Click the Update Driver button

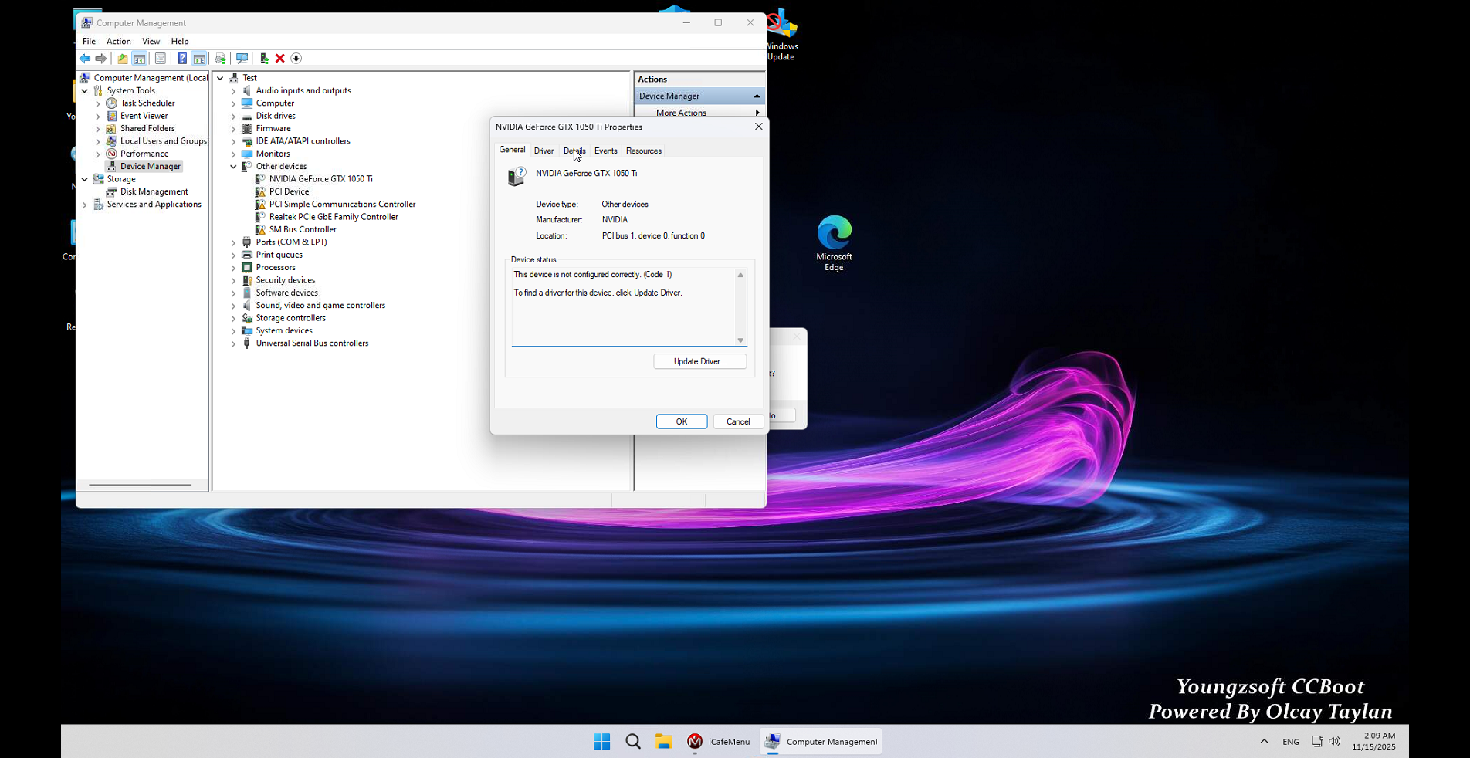click(x=699, y=361)
